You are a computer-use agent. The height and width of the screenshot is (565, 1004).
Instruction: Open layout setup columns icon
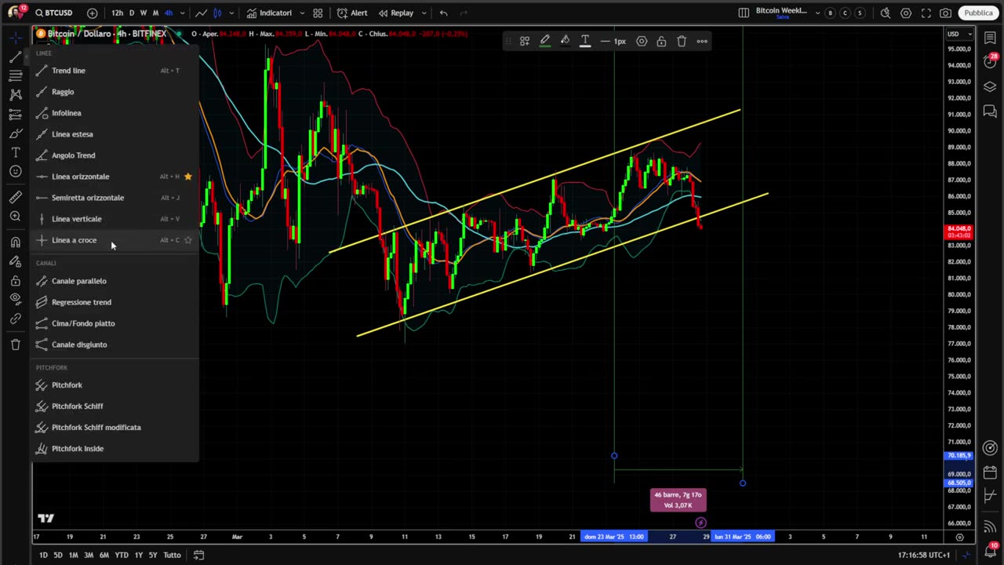click(744, 13)
